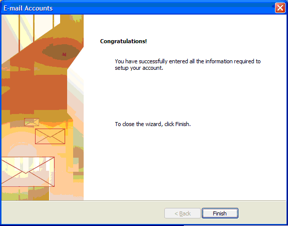Click the smallest envelope graphic
The height and width of the screenshot is (226, 288).
(32, 122)
